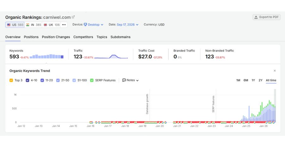Image resolution: width=285 pixels, height=142 pixels.
Task: Click the Export to PDF button
Action: coord(266,17)
